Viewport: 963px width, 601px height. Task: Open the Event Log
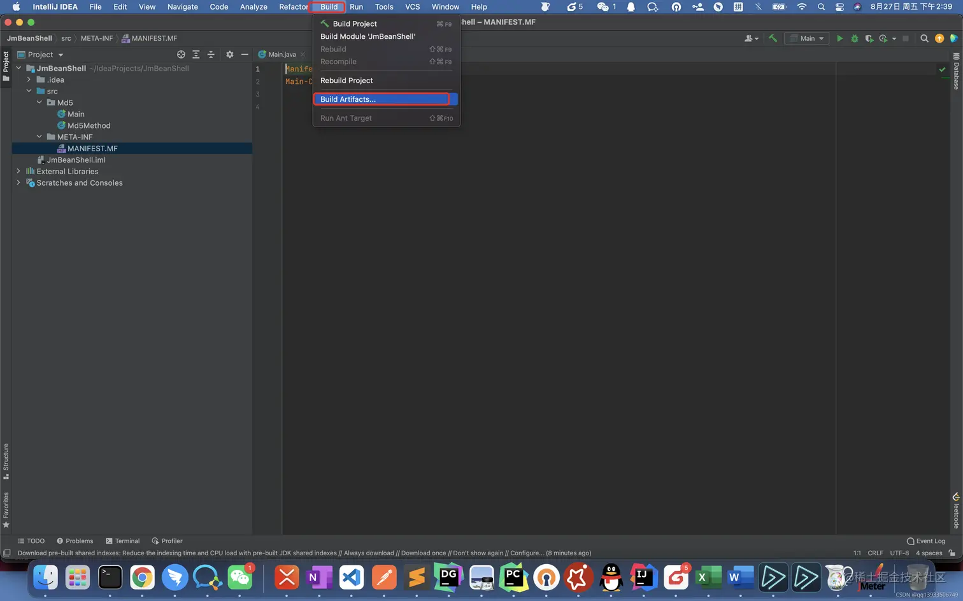click(x=926, y=541)
